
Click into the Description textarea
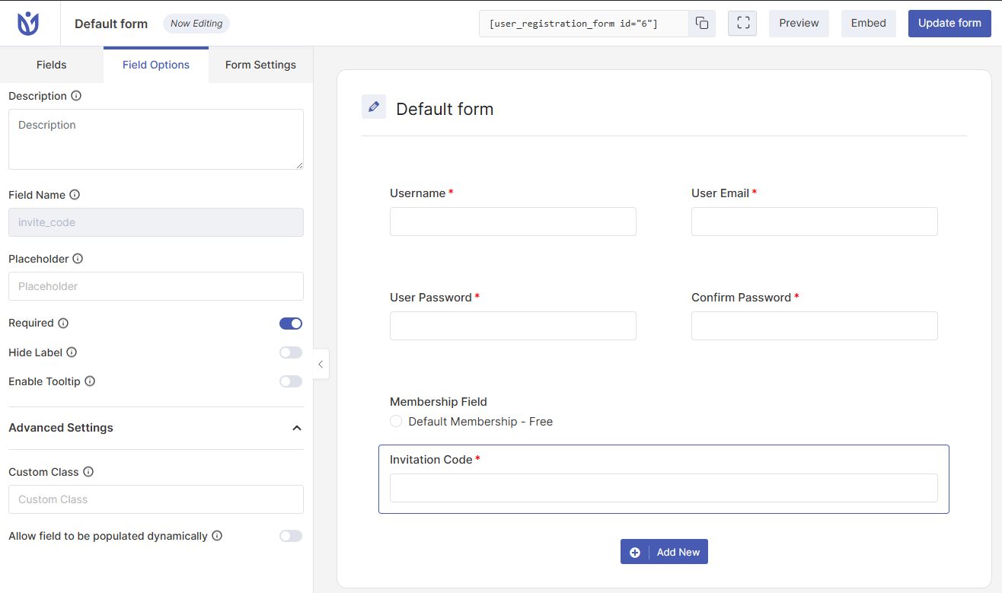tap(156, 139)
